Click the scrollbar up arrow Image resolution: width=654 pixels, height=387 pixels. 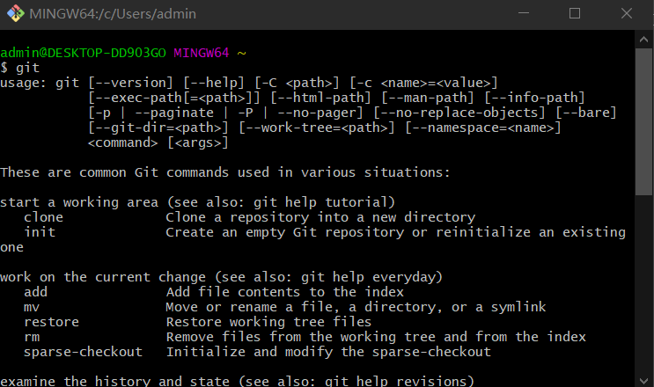pyautogui.click(x=643, y=40)
